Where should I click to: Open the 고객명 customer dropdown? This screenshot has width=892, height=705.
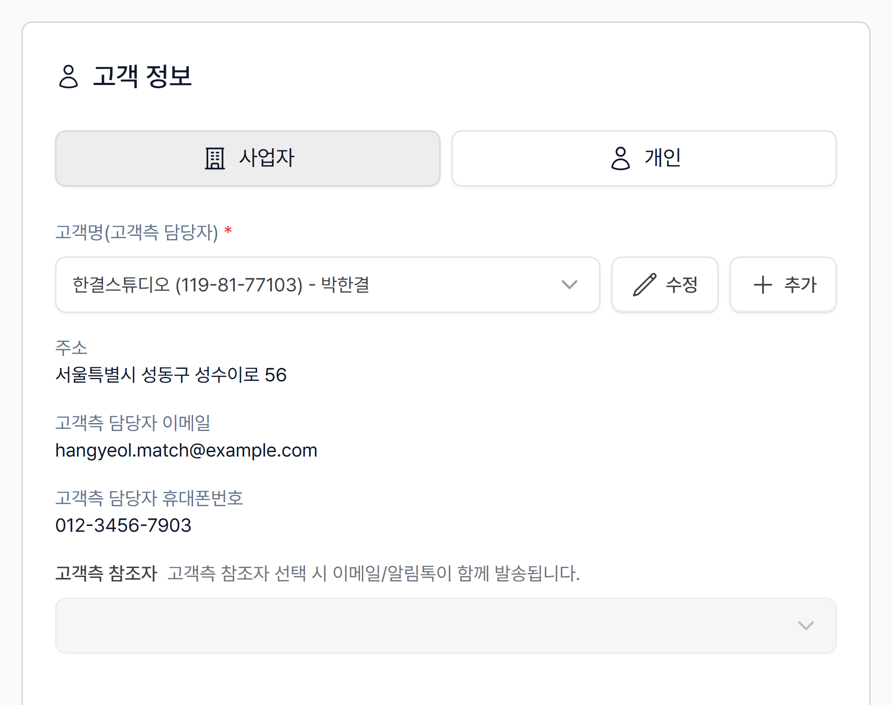coord(327,285)
